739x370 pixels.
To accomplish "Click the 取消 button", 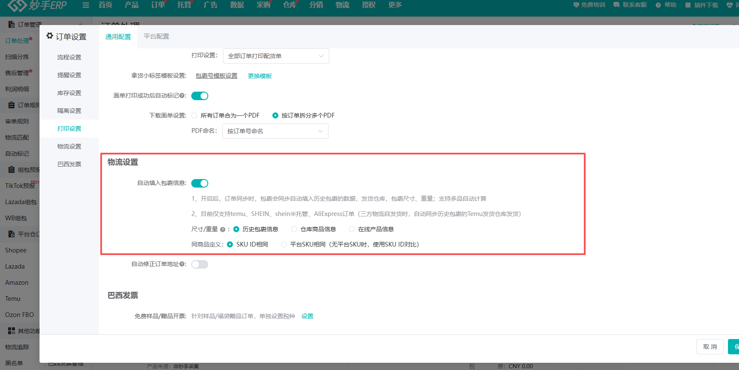I will [x=710, y=347].
